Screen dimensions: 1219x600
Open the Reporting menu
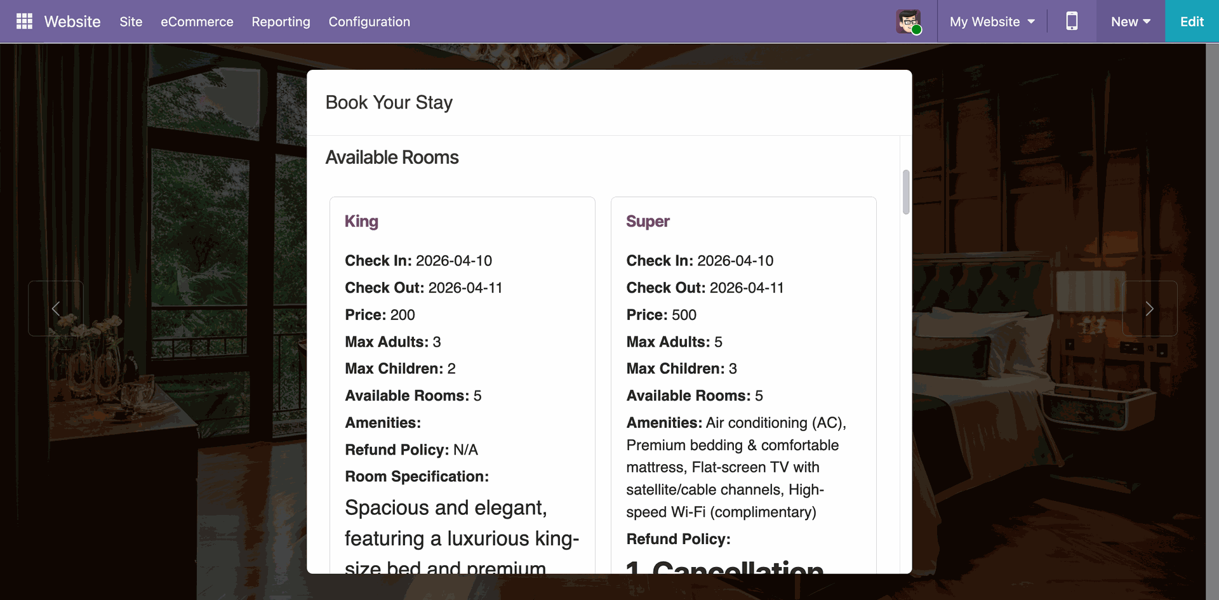click(x=281, y=22)
